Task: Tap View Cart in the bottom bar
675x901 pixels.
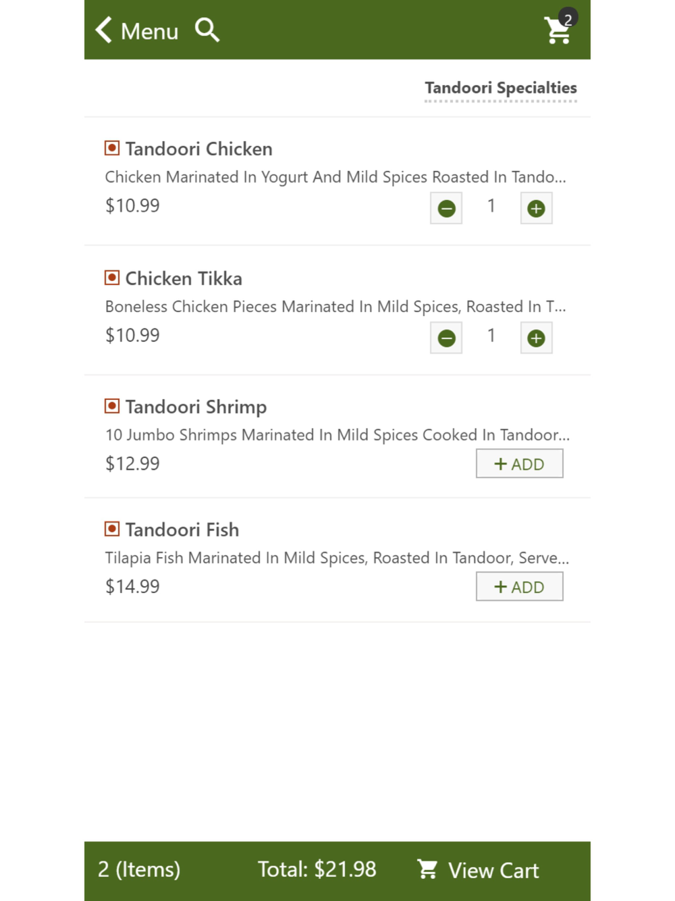Action: [478, 870]
